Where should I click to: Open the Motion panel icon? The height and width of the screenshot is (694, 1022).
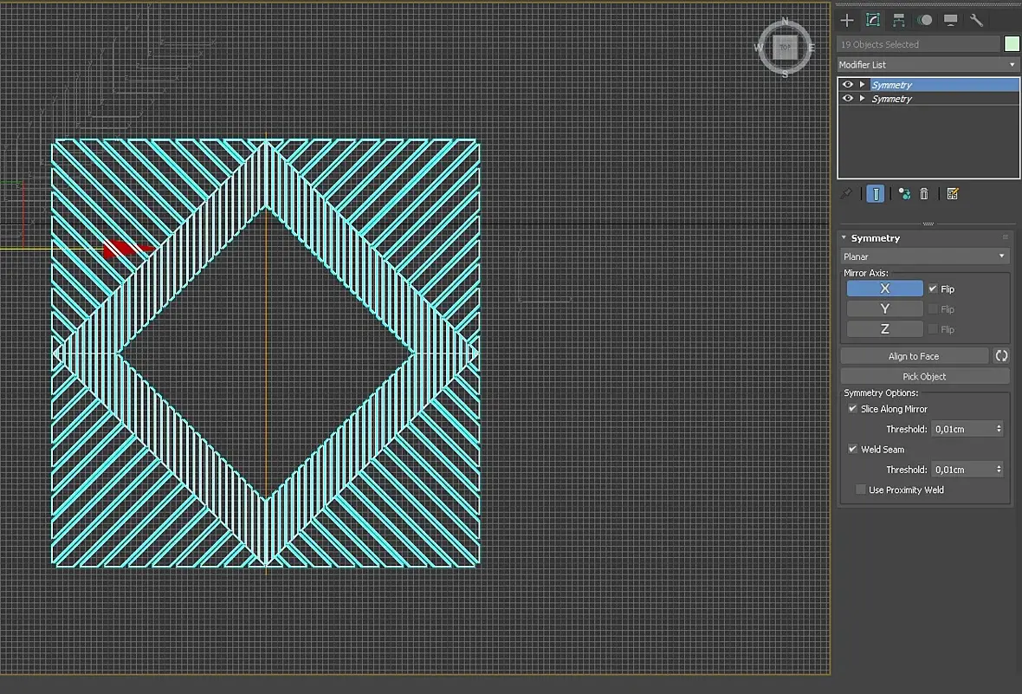pos(925,20)
